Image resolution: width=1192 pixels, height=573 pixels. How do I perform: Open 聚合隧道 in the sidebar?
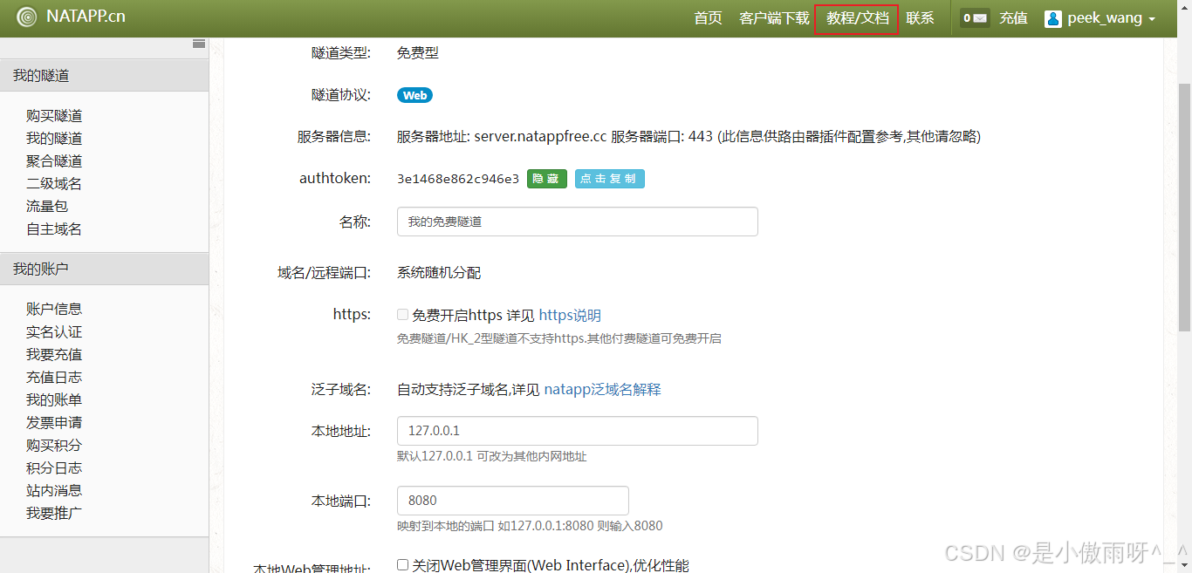pos(54,161)
